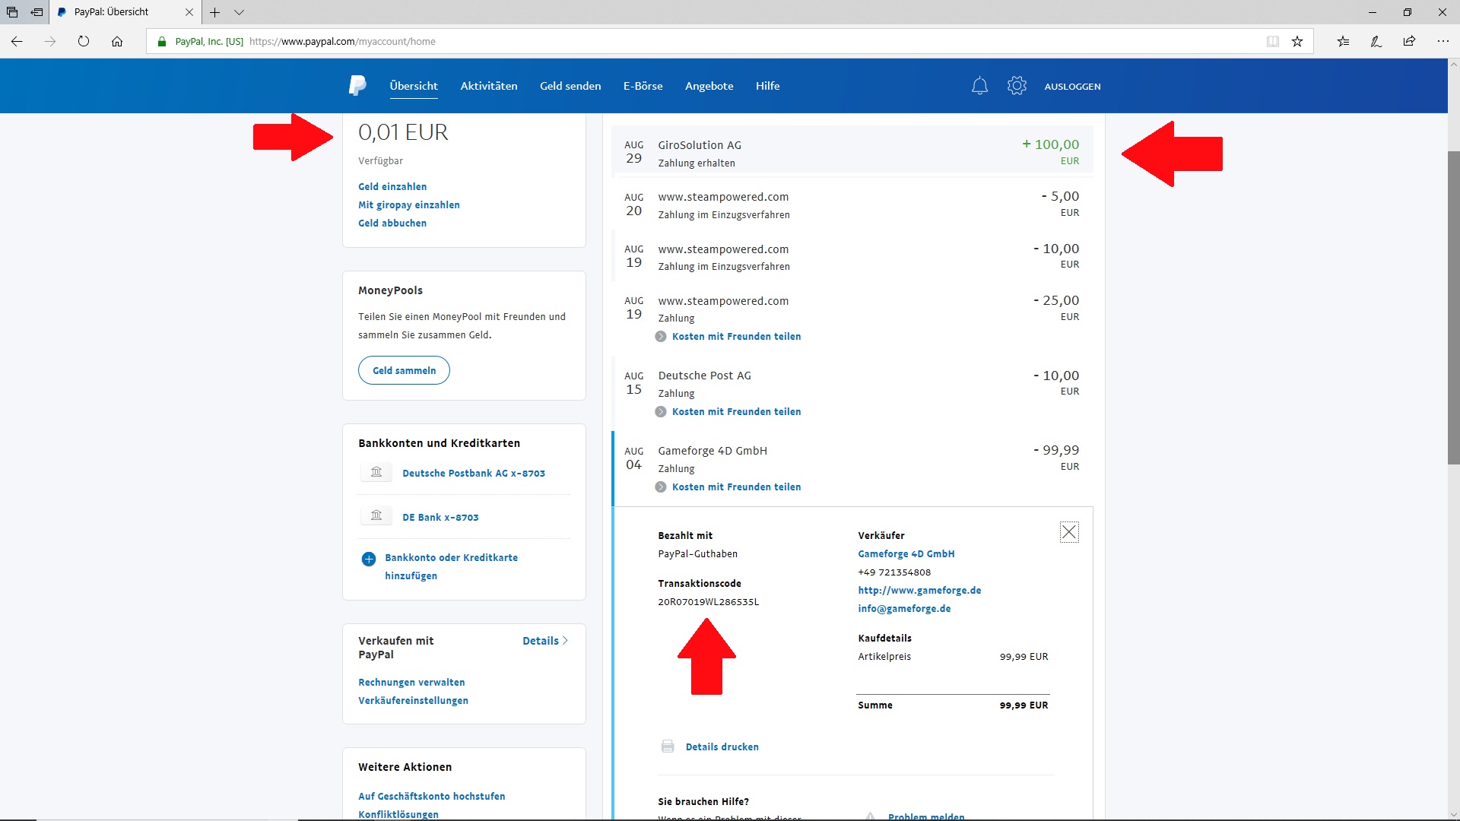The image size is (1460, 821).
Task: Collapse the Gameforge 4D GmbH transaction
Action: click(852, 468)
